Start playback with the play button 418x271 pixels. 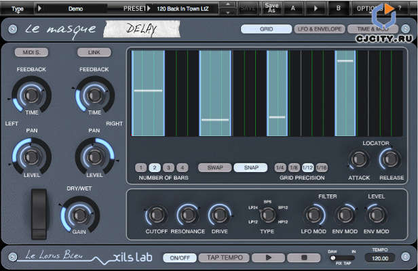coord(269,257)
